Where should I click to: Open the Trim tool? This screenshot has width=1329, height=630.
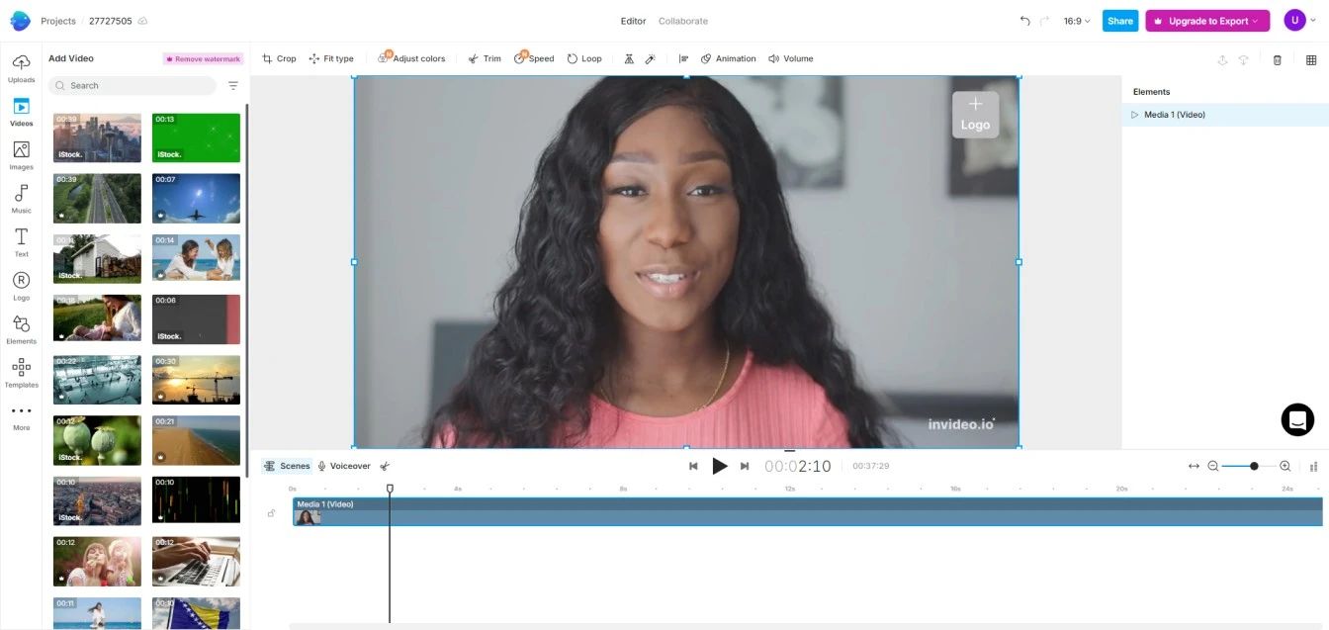(484, 58)
